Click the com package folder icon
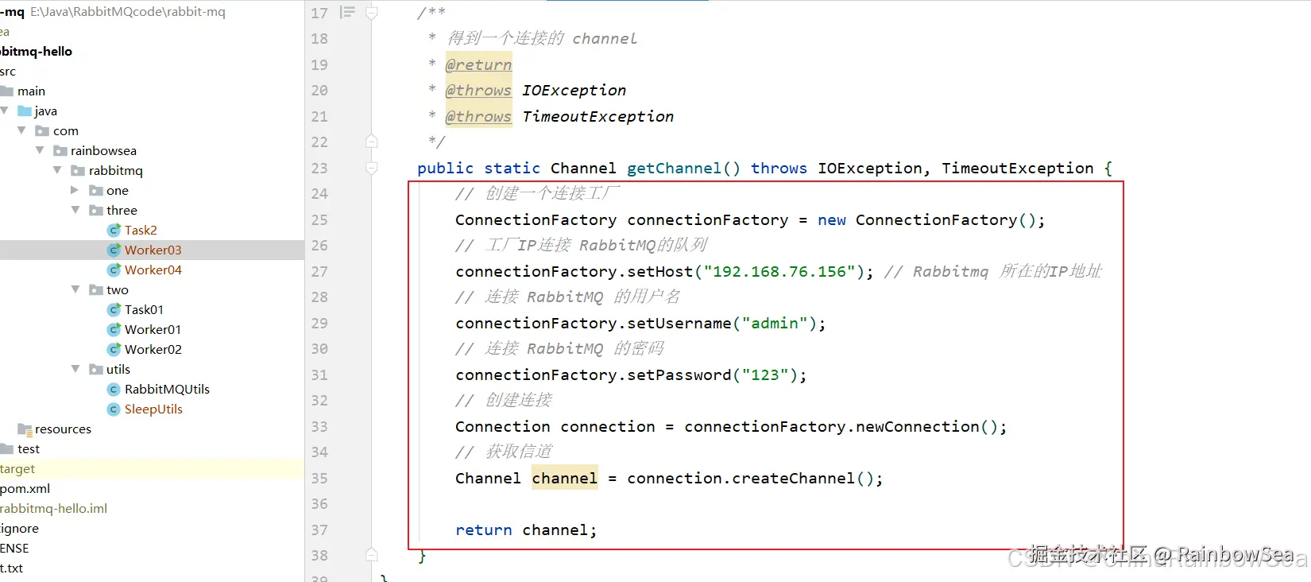This screenshot has width=1311, height=582. pos(42,130)
